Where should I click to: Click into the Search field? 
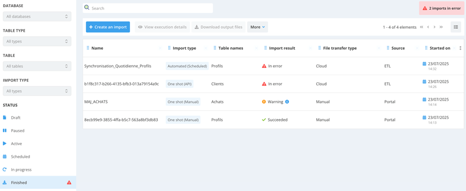click(148, 8)
